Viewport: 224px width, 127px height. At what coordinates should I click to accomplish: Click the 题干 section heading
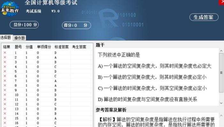point(100,45)
